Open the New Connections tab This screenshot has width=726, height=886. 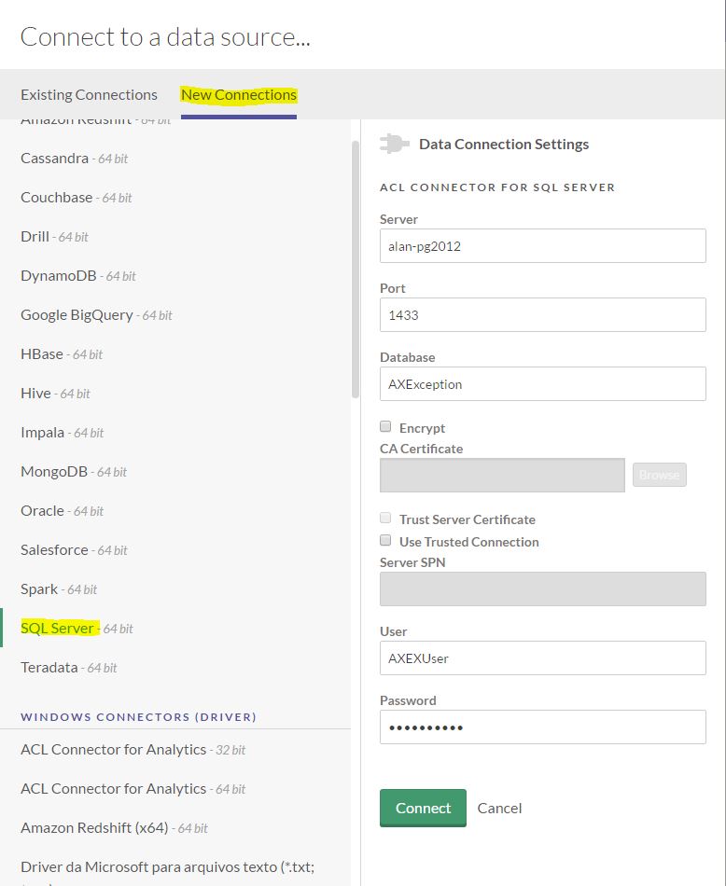point(239,94)
